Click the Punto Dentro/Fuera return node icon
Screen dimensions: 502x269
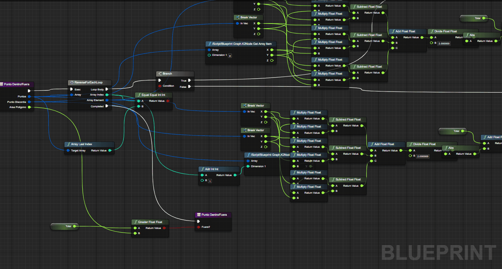(x=198, y=215)
